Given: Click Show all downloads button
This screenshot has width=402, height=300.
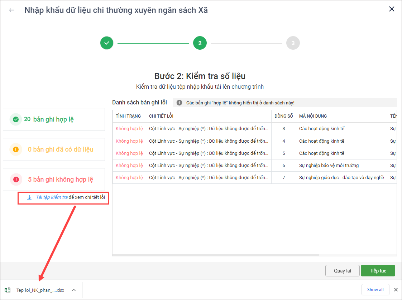Looking at the screenshot, I should (375, 290).
